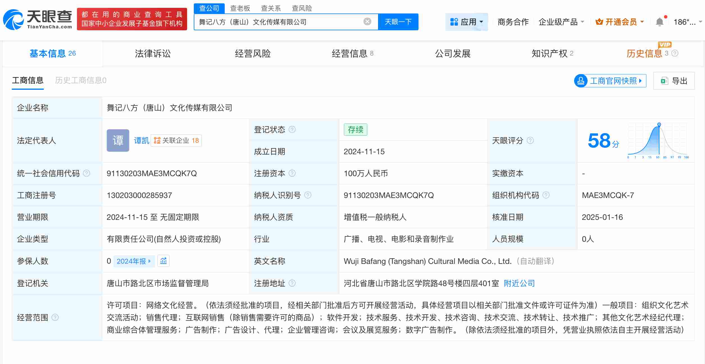Click help icon next to 天眼评分
This screenshot has height=364, width=705.
530,141
